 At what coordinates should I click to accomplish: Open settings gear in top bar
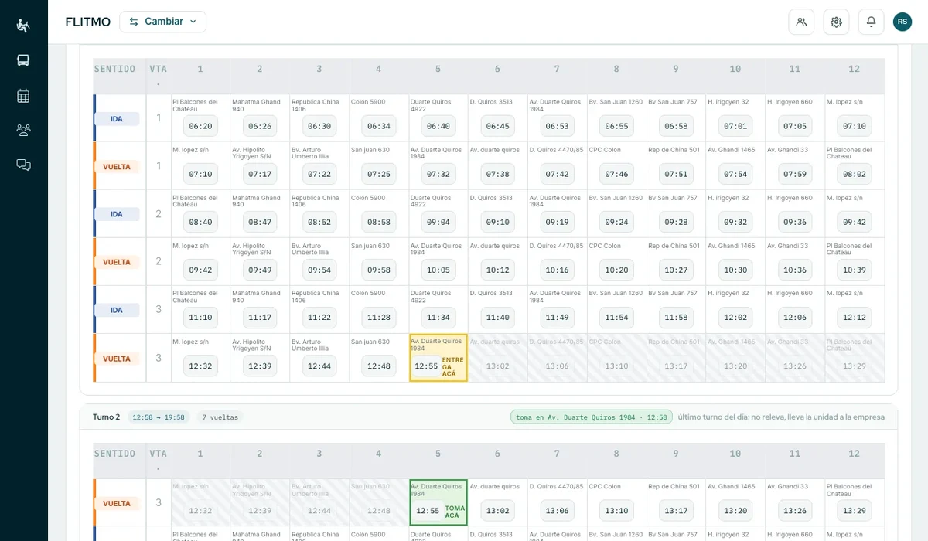tap(836, 22)
